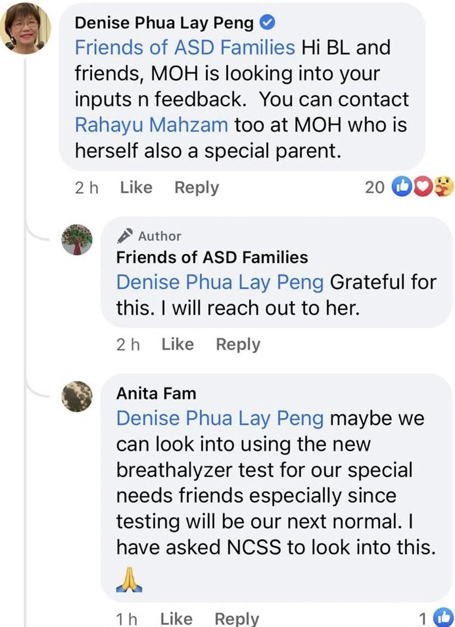The width and height of the screenshot is (455, 627).
Task: Reply to the Friends of ASD Families comment
Action: pyautogui.click(x=238, y=344)
